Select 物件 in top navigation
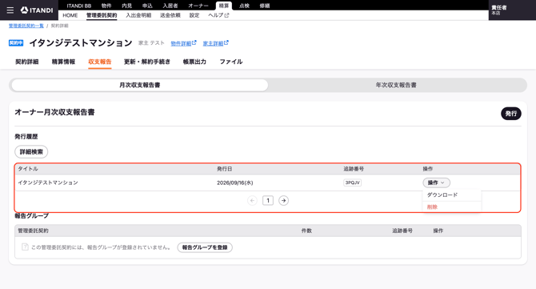Viewport: 536px width, 289px height. point(106,6)
